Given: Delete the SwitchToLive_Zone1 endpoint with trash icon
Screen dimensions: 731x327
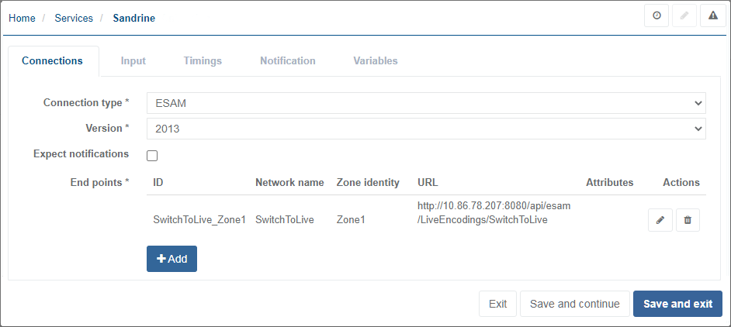Looking at the screenshot, I should point(688,220).
